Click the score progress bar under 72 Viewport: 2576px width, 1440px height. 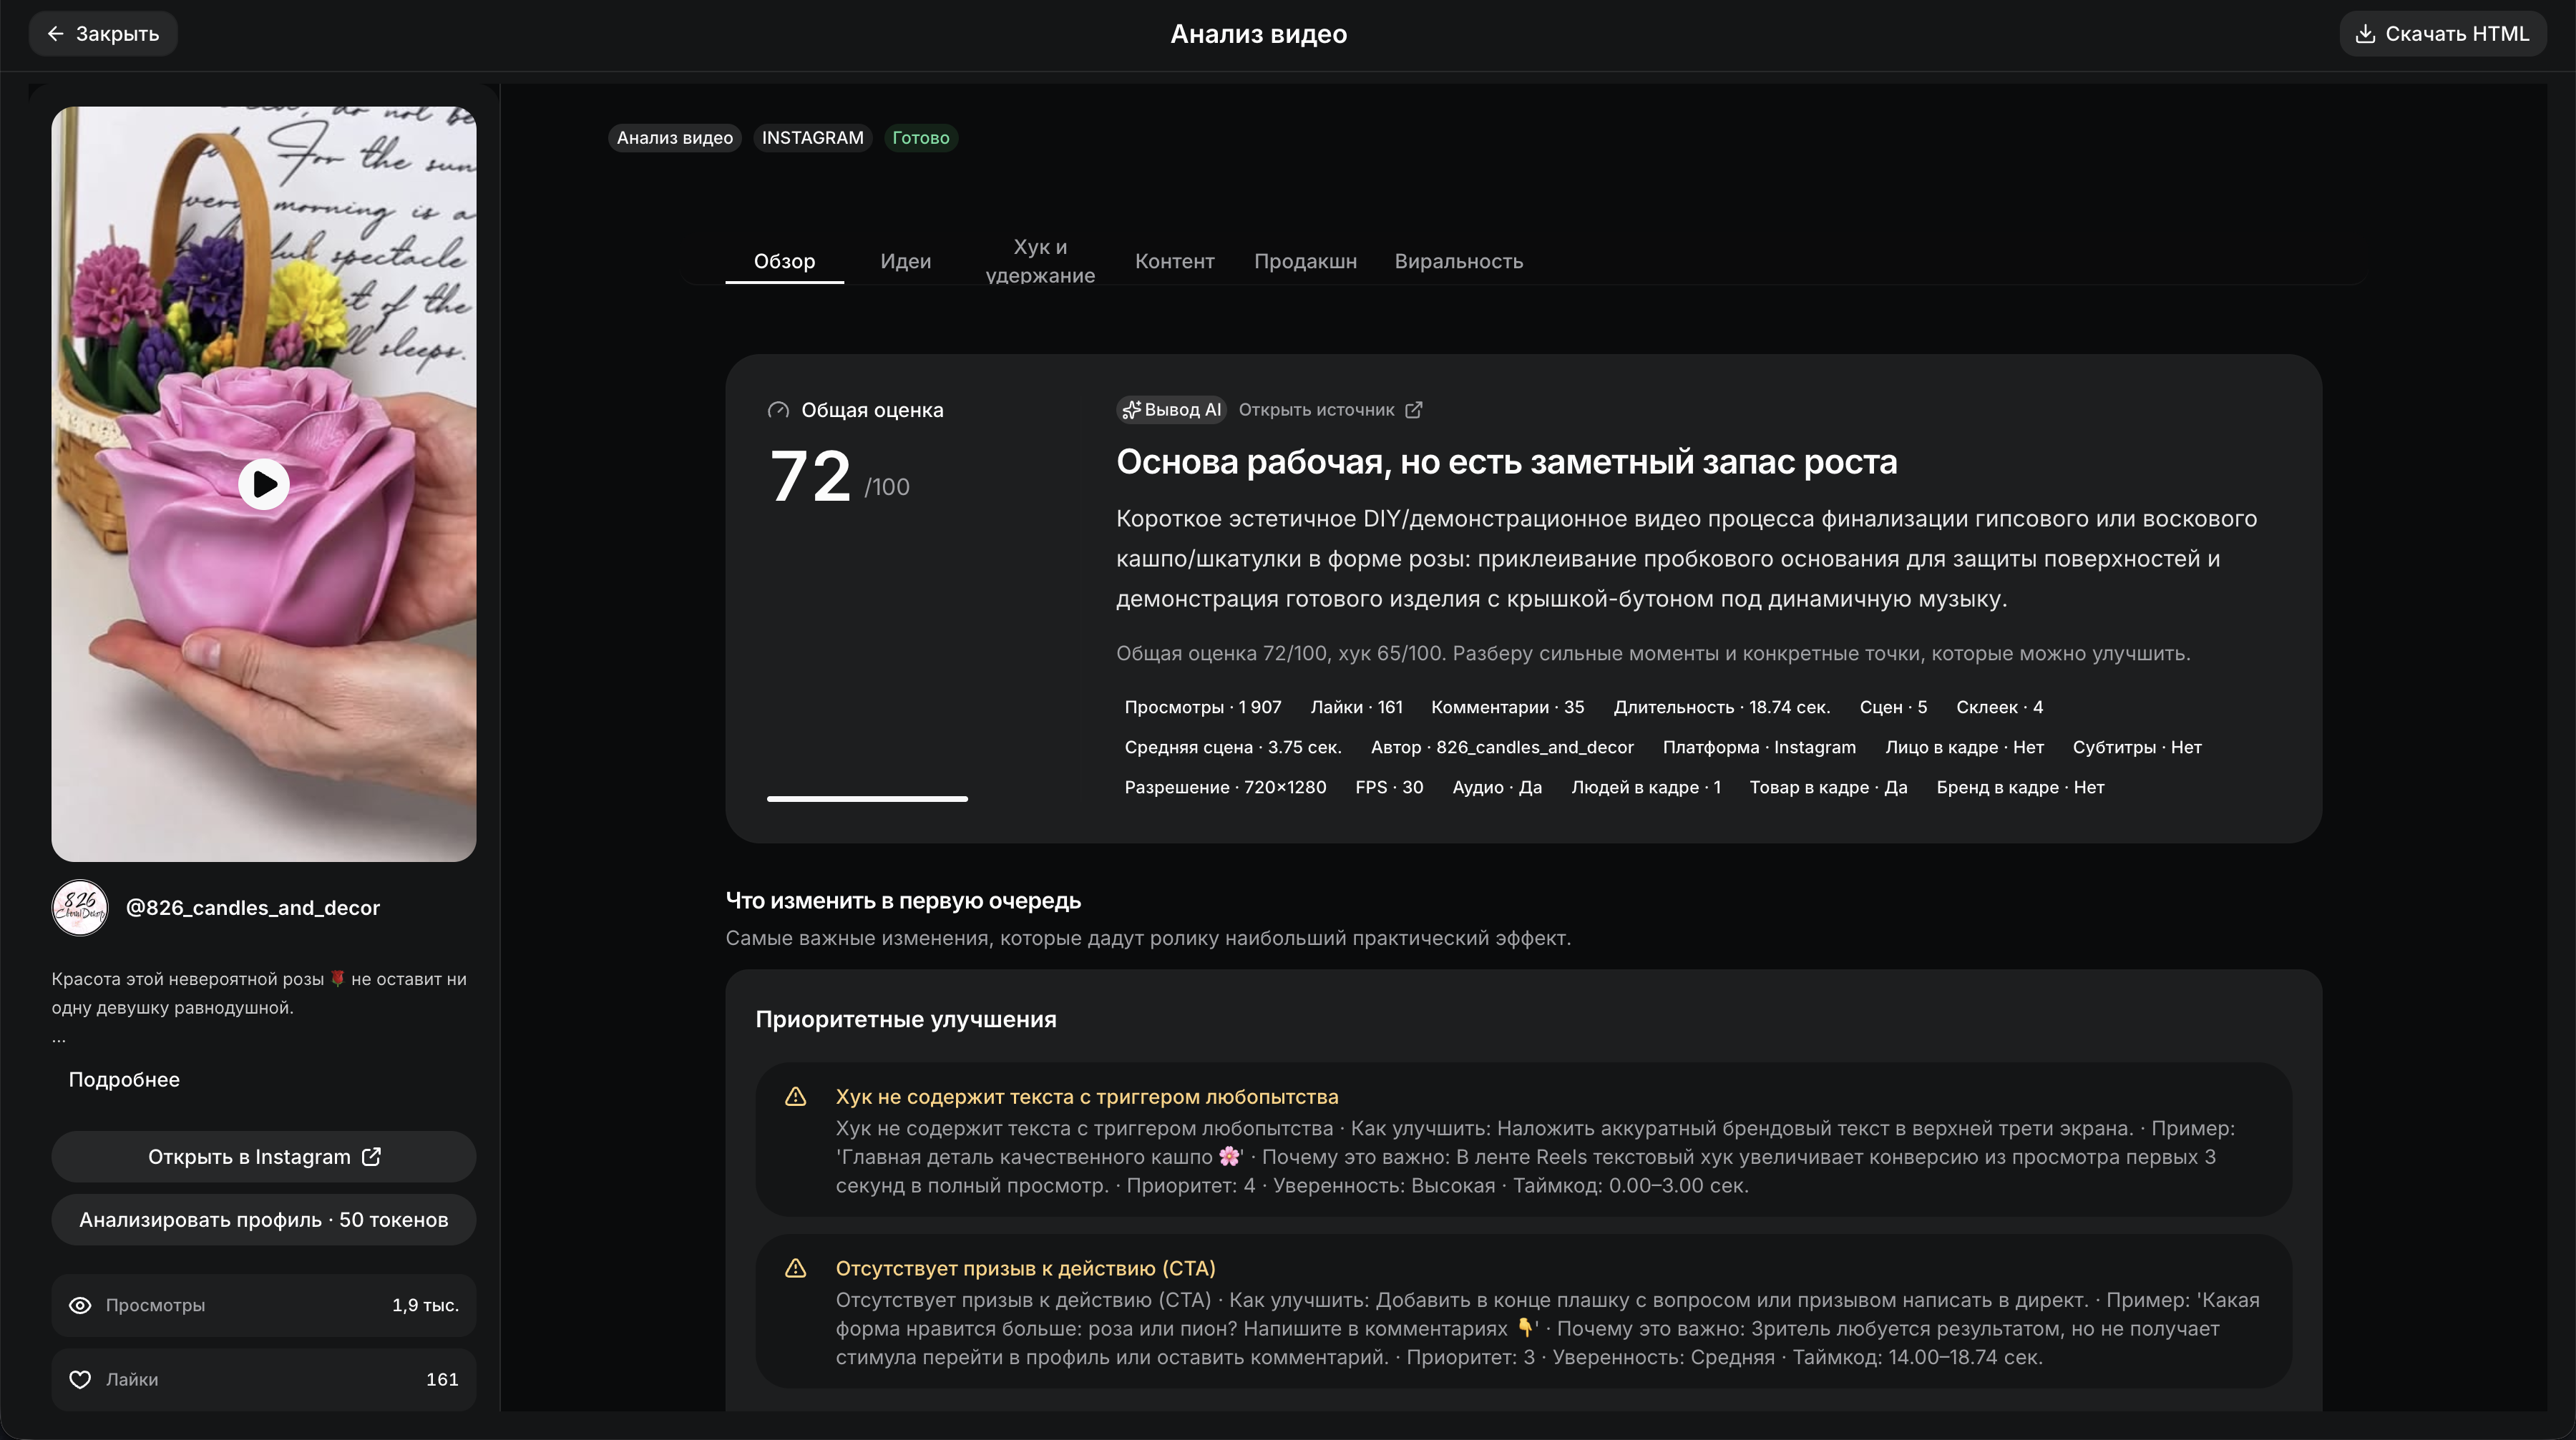coord(867,798)
